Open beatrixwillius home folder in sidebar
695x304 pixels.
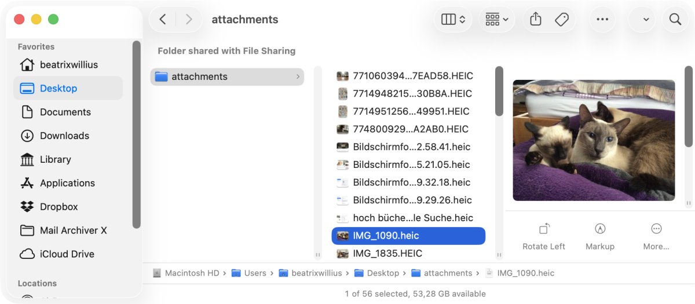(68, 65)
